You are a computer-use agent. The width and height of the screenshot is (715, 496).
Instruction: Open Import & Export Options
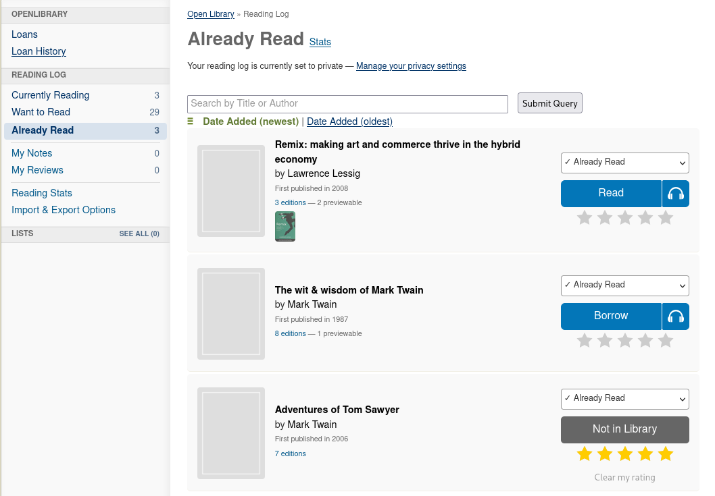coord(64,209)
